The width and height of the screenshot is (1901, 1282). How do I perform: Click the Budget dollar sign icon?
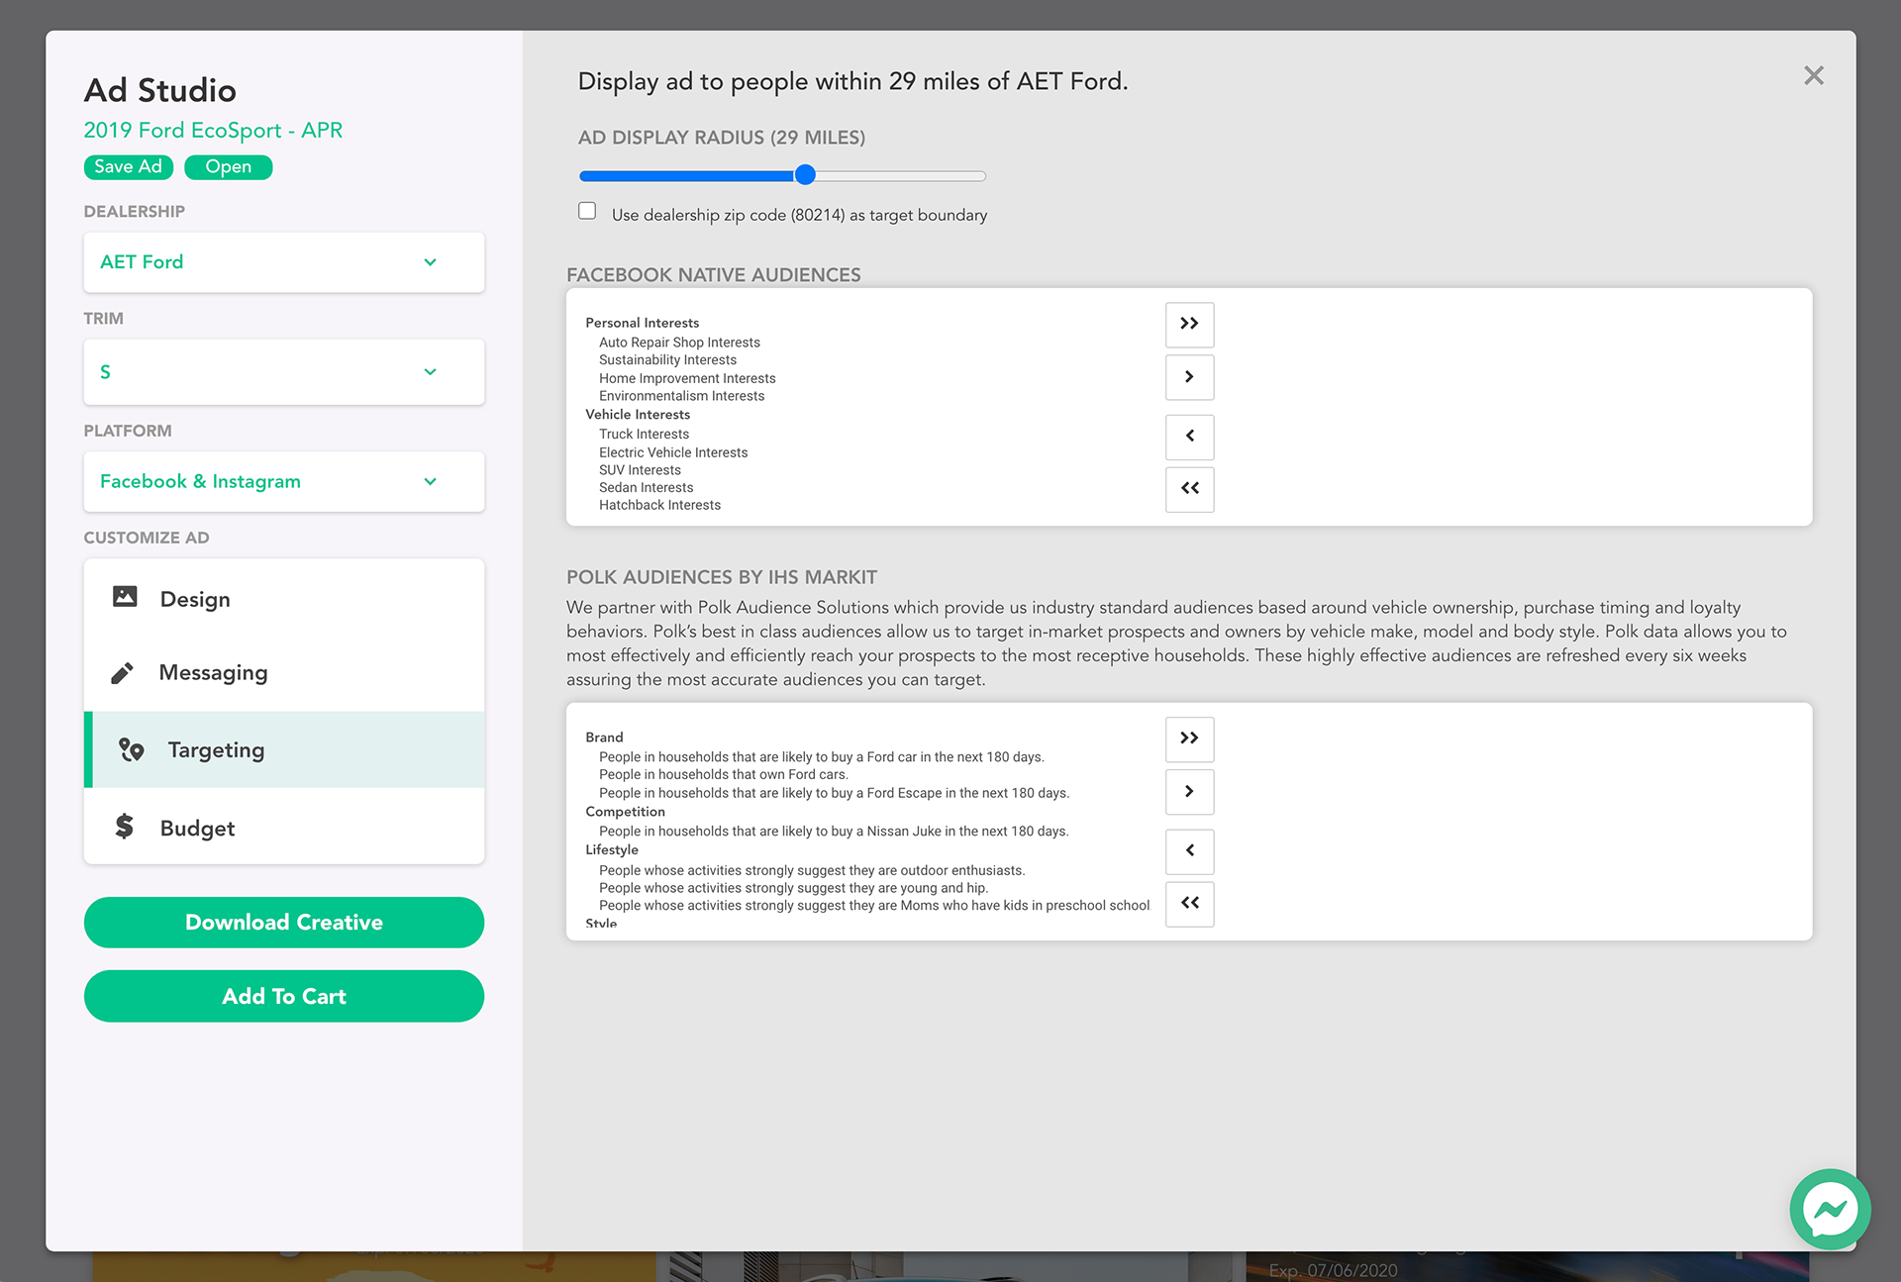(x=124, y=826)
